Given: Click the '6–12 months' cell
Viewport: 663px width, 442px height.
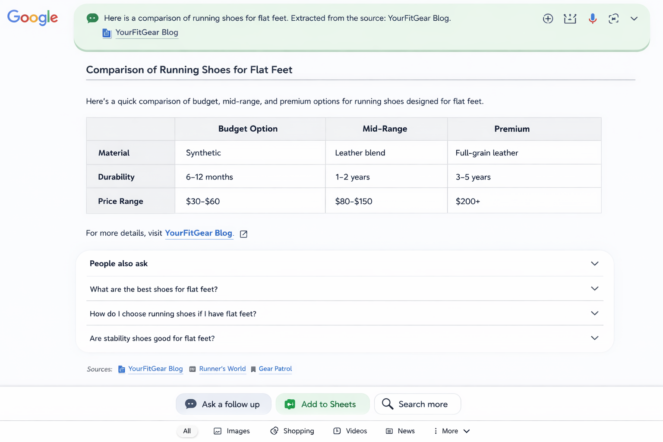Looking at the screenshot, I should pyautogui.click(x=250, y=177).
